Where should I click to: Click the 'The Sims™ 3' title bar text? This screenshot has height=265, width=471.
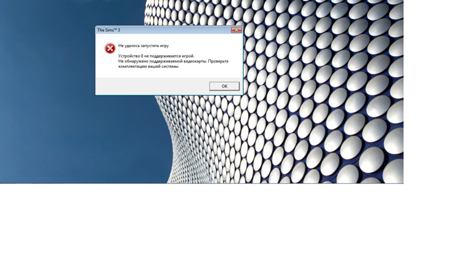(x=109, y=30)
